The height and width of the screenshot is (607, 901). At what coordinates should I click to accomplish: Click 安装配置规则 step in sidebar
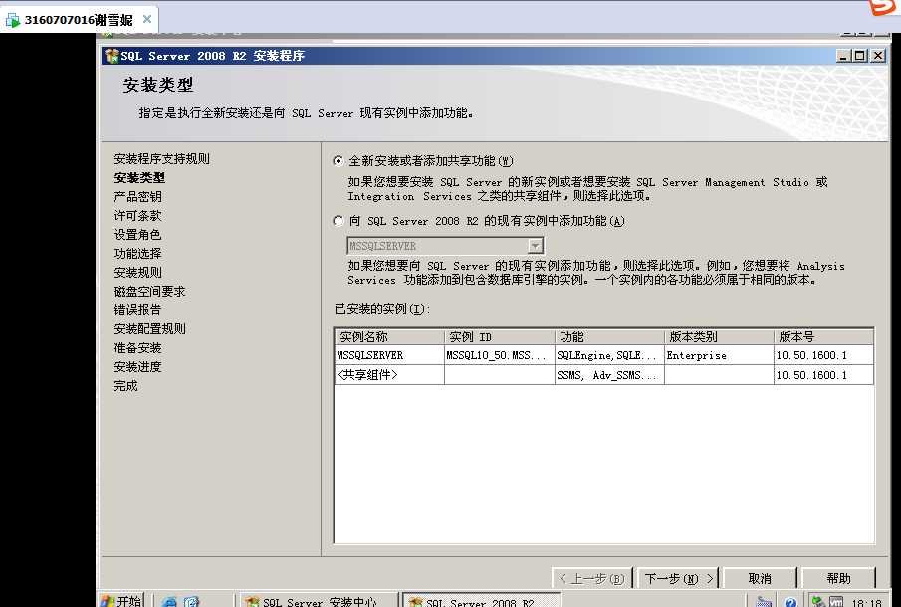[149, 329]
